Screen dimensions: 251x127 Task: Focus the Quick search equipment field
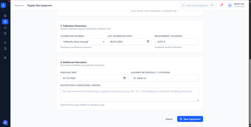(x=198, y=5)
